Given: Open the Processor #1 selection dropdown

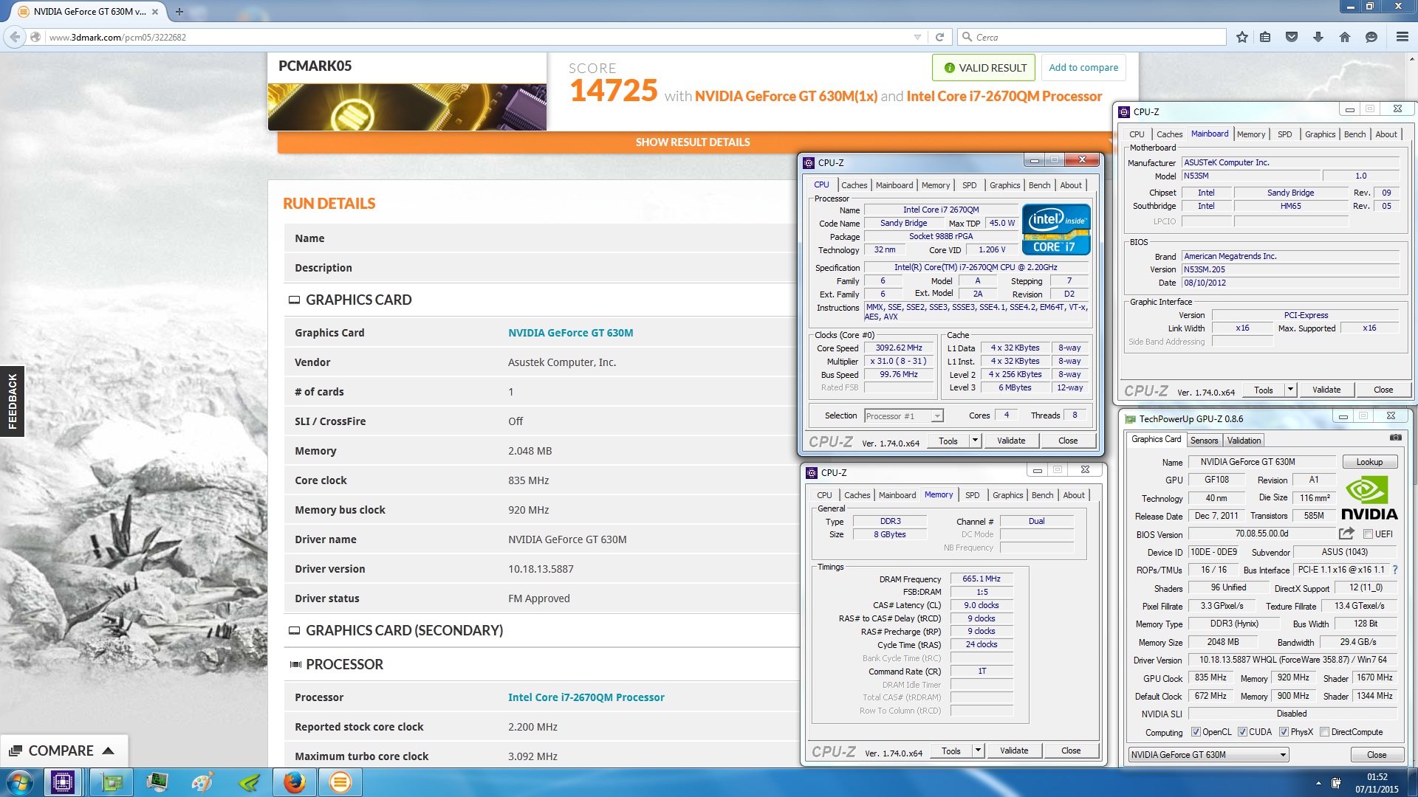Looking at the screenshot, I should click(903, 416).
